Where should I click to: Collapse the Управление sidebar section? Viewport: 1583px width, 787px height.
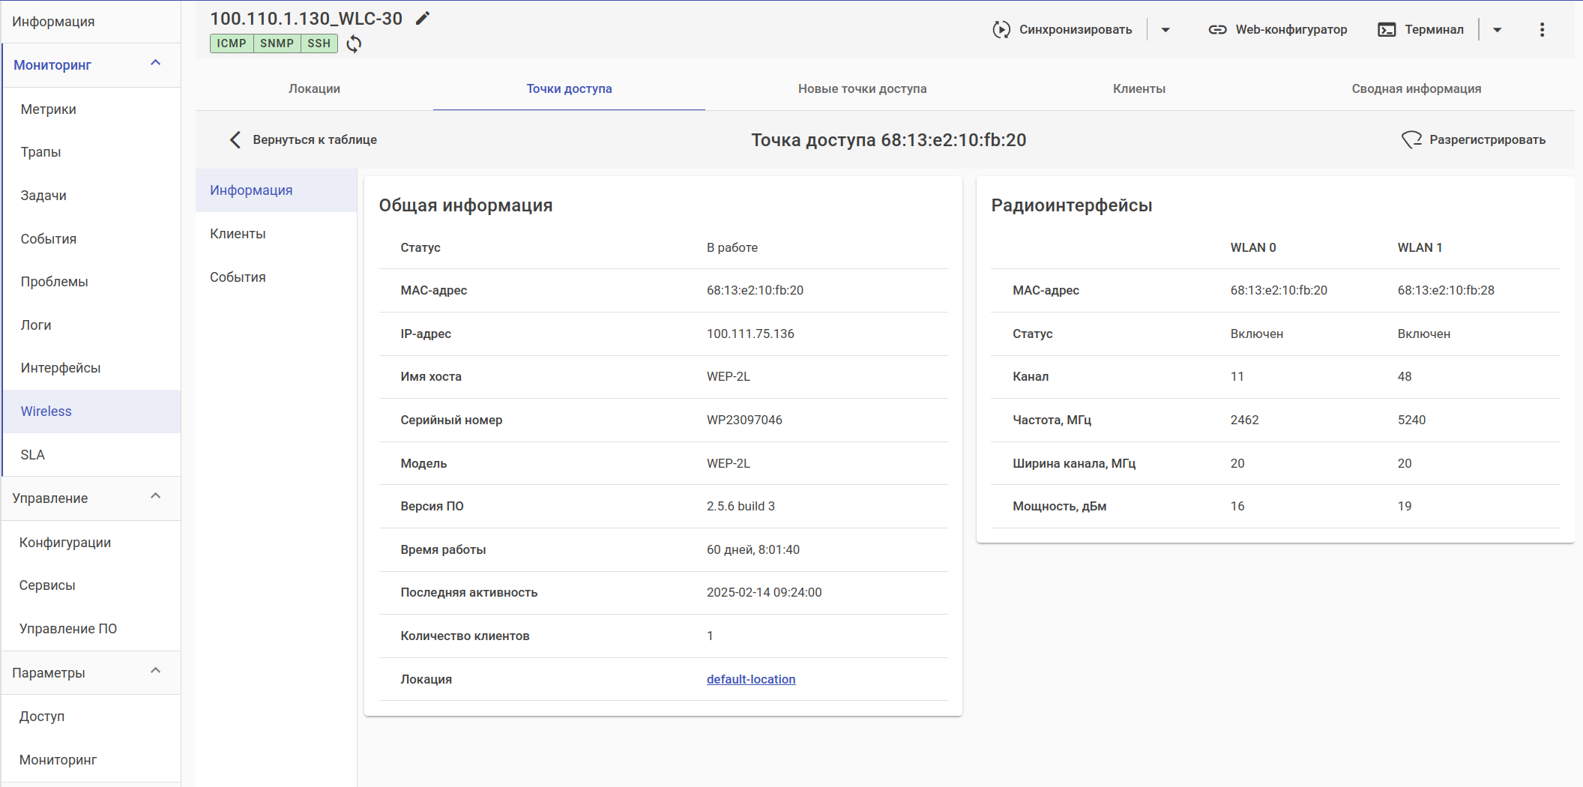click(x=156, y=497)
